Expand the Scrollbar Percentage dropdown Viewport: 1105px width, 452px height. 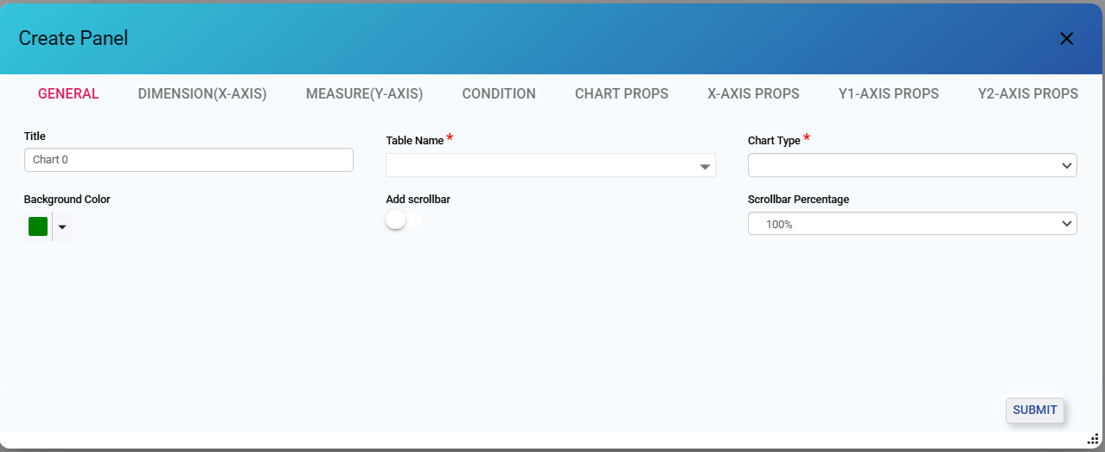point(911,224)
